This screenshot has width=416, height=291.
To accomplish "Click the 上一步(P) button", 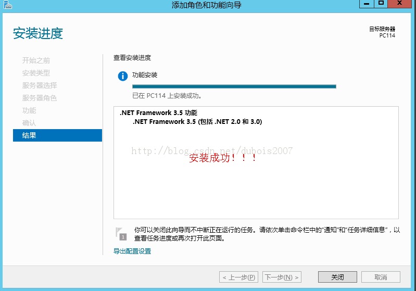I will coord(239,277).
